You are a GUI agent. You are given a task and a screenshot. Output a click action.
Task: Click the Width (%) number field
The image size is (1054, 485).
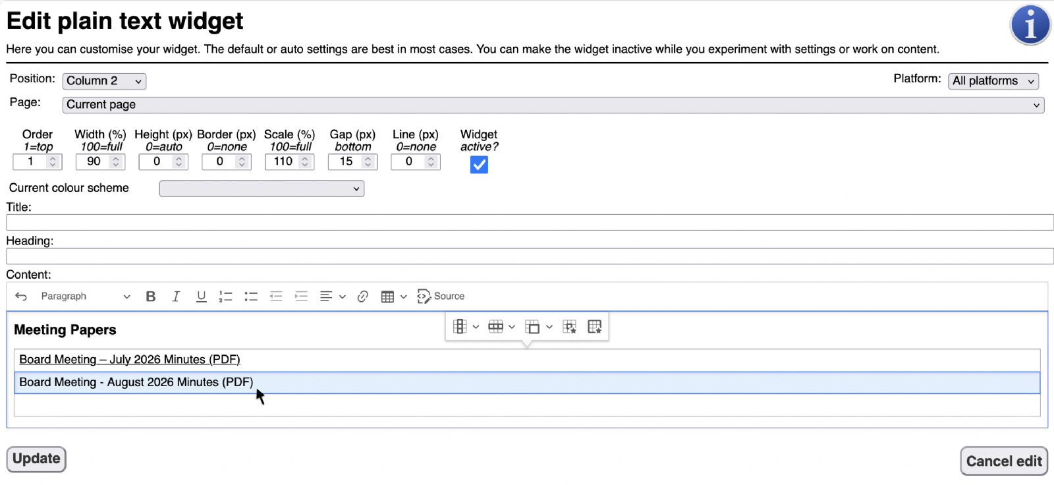coord(100,162)
